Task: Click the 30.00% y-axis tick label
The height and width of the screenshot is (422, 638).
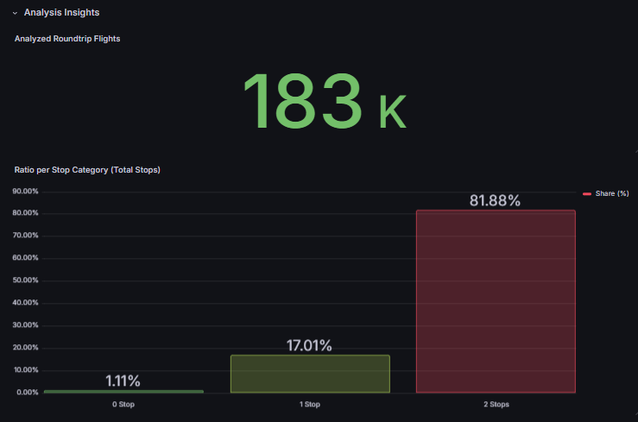Action: coord(25,325)
